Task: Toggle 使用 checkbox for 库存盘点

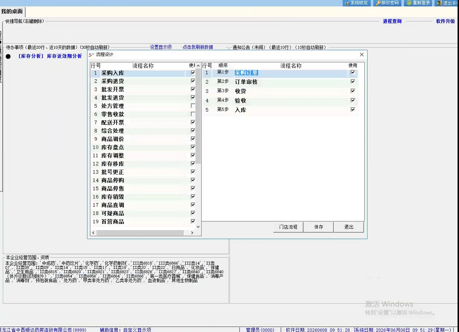Action: pos(193,147)
